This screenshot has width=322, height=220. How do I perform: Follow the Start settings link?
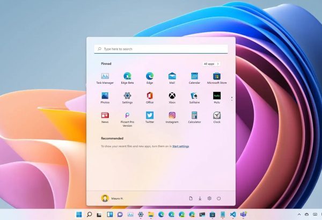click(x=180, y=146)
